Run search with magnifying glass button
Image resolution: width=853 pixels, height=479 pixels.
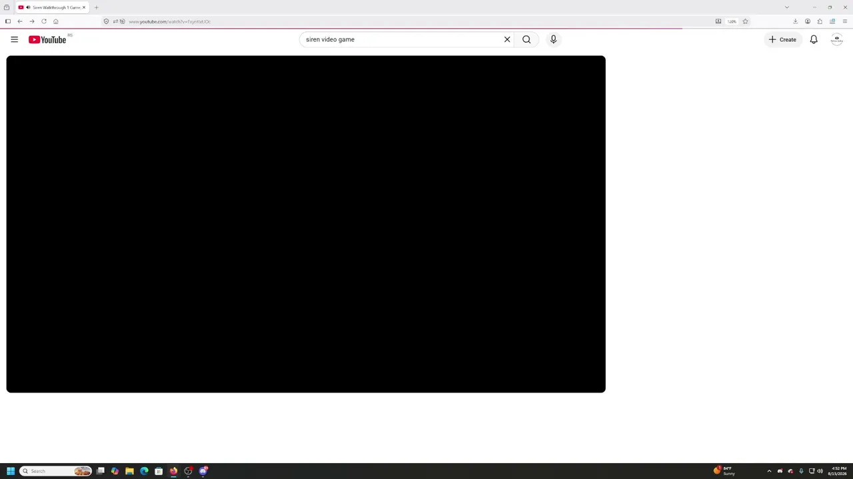pos(526,39)
